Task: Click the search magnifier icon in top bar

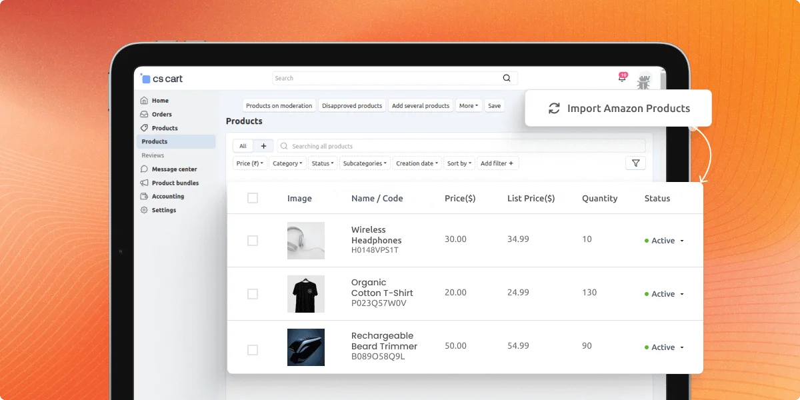Action: coord(507,78)
